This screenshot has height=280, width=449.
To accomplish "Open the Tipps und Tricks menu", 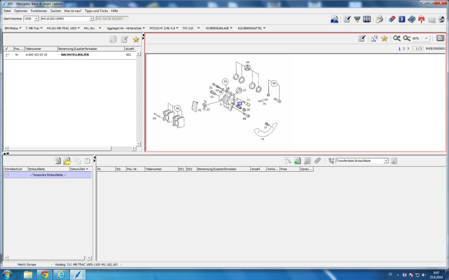I will [x=96, y=11].
